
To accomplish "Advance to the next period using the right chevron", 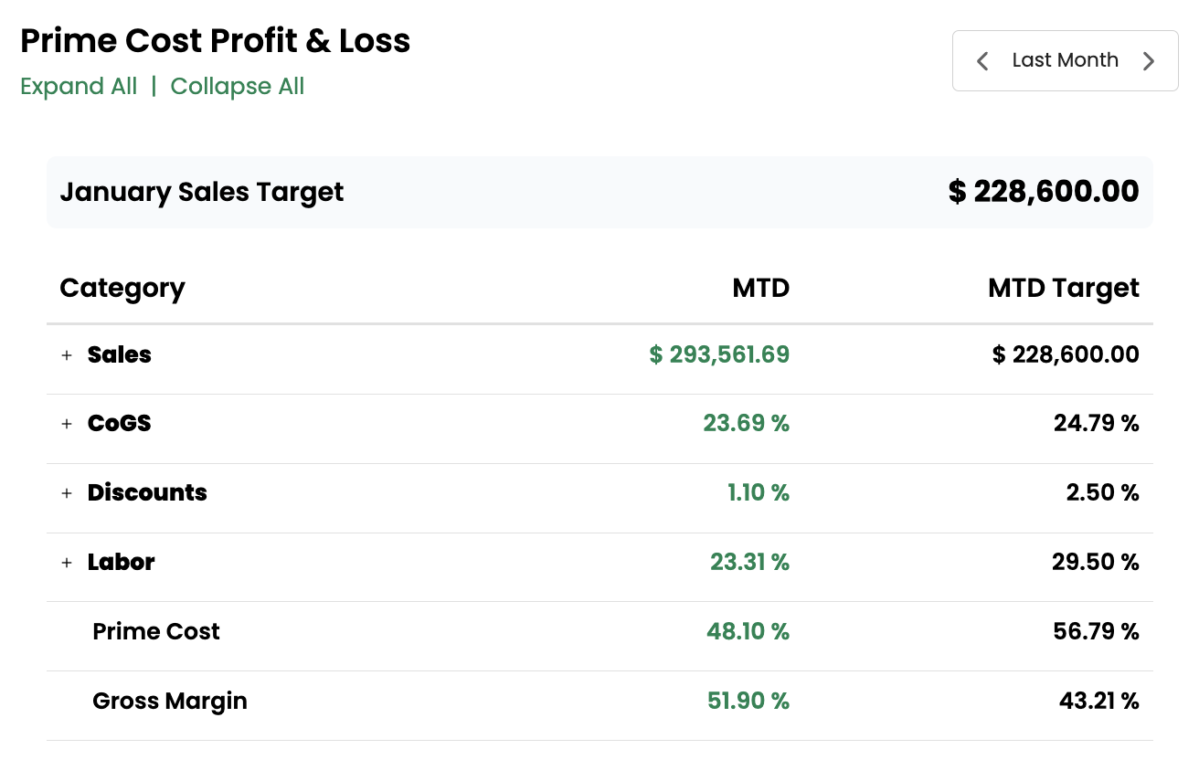I will click(1149, 61).
